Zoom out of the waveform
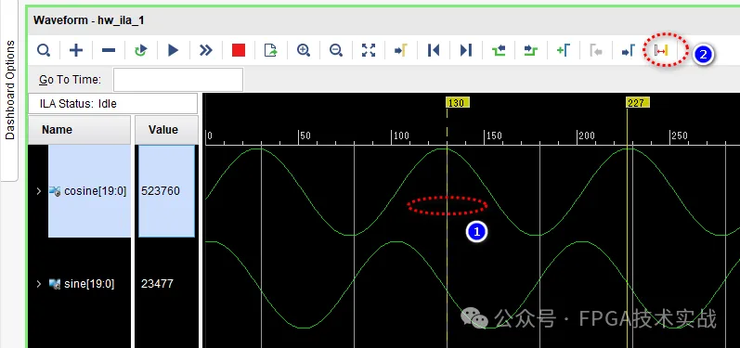 (336, 50)
